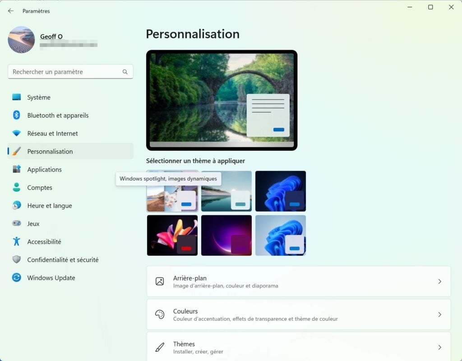Apply the light blue bloom theme
This screenshot has width=462, height=361.
coord(281,235)
